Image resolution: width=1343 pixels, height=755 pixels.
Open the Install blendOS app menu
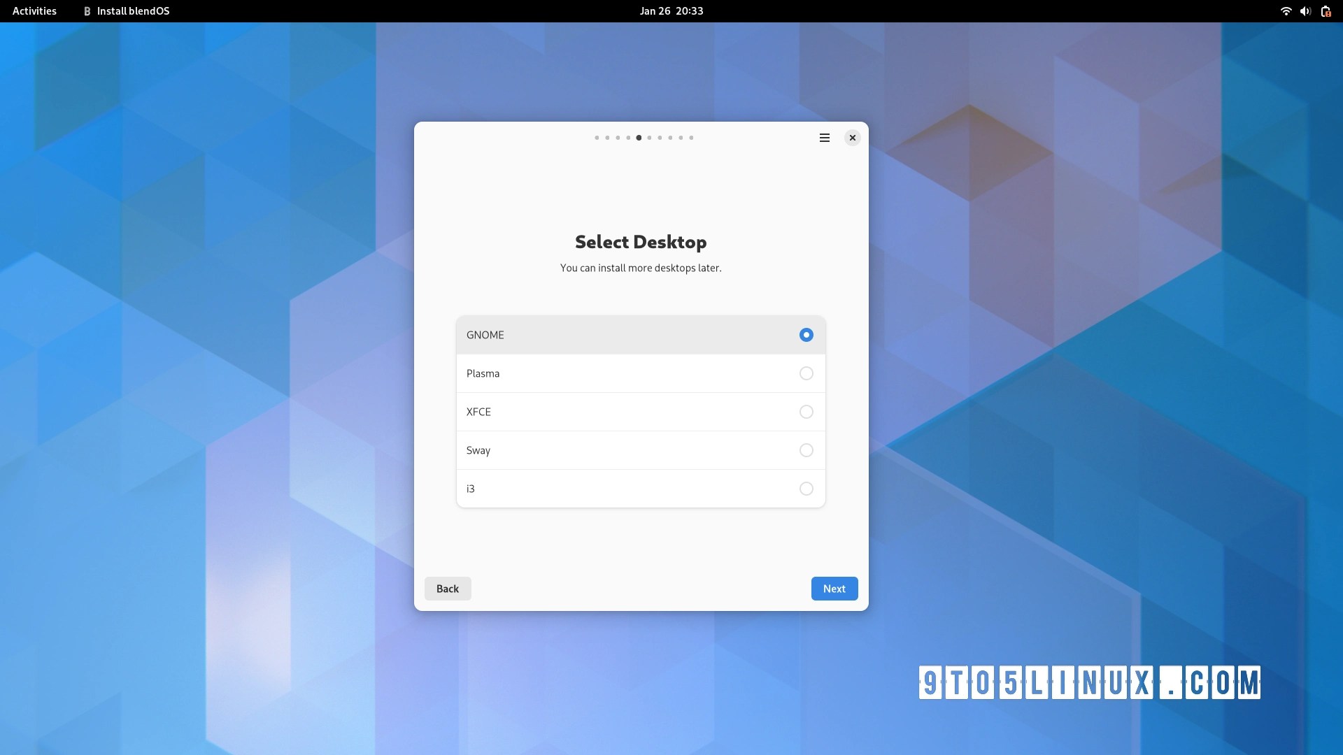click(133, 11)
